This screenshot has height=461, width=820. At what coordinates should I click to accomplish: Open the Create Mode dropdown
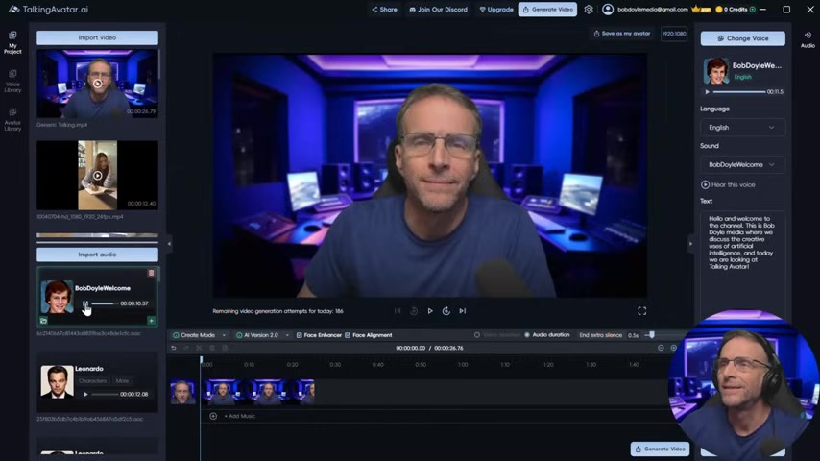(199, 335)
